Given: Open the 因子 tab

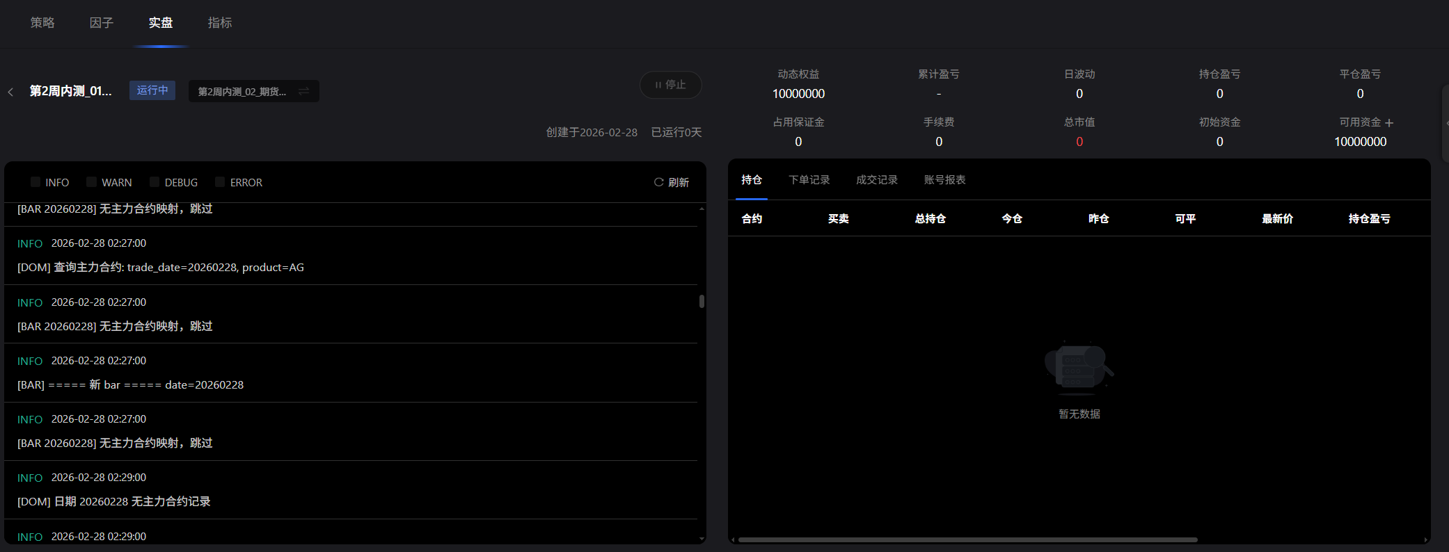Looking at the screenshot, I should coord(102,23).
